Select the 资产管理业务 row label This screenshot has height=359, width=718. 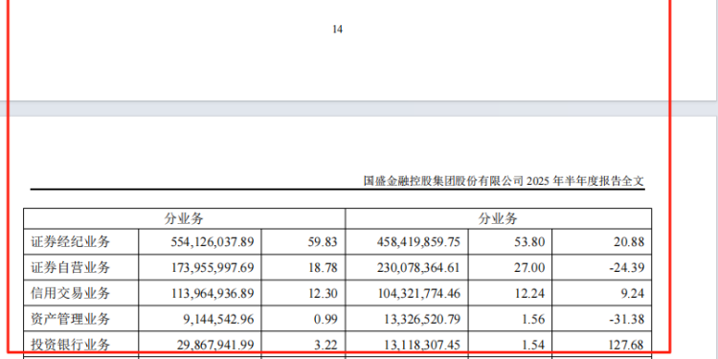point(71,318)
